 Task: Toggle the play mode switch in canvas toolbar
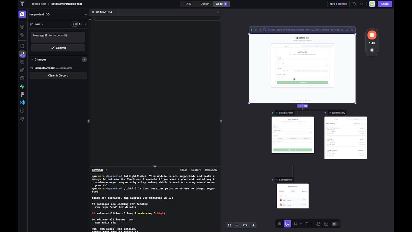(334, 224)
